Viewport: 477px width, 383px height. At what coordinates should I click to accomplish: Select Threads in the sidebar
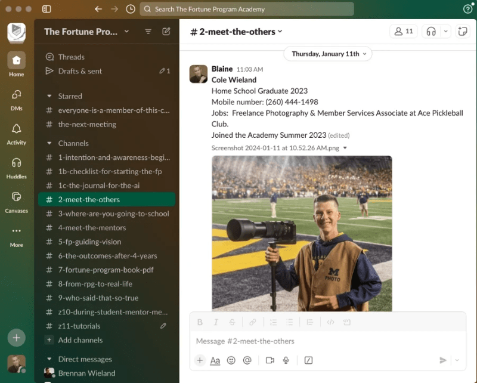coord(71,57)
